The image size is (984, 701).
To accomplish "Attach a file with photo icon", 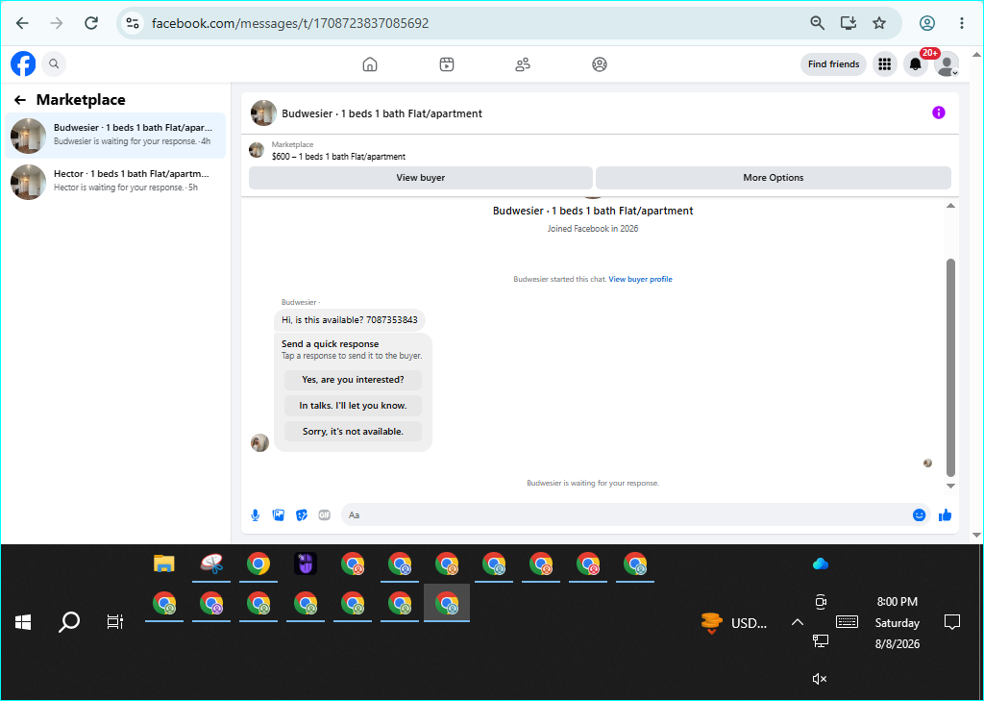I will [x=279, y=515].
